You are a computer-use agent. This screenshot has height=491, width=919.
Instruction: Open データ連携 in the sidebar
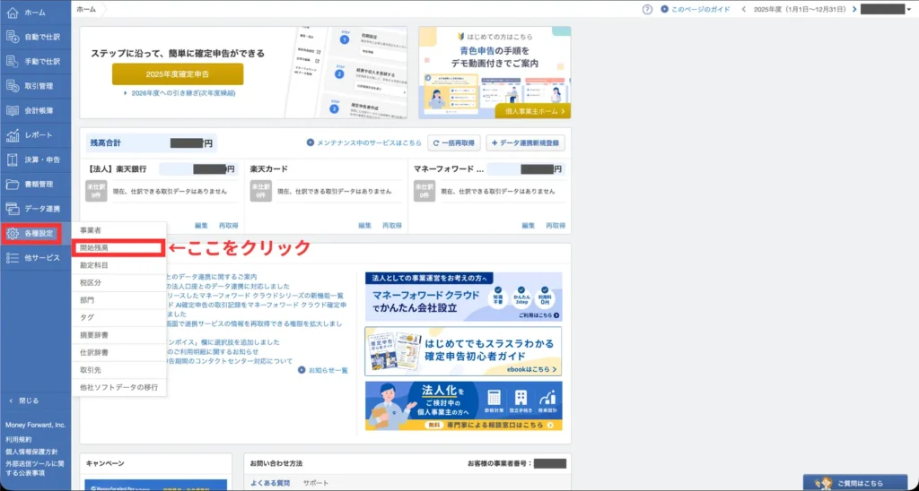click(x=35, y=209)
